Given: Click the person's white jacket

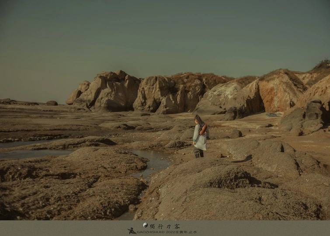Looking at the screenshot, I should coord(199,139).
